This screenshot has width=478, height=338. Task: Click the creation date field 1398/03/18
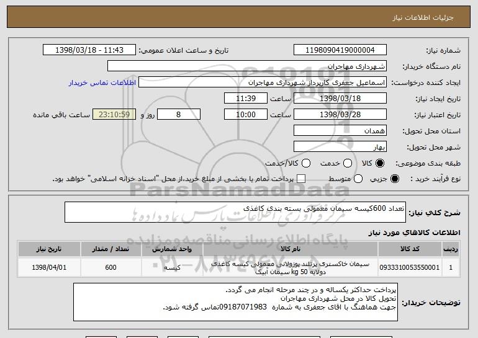(x=340, y=99)
